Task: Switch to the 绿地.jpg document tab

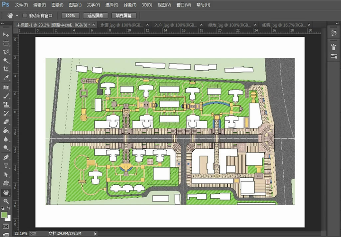Action: (229, 25)
